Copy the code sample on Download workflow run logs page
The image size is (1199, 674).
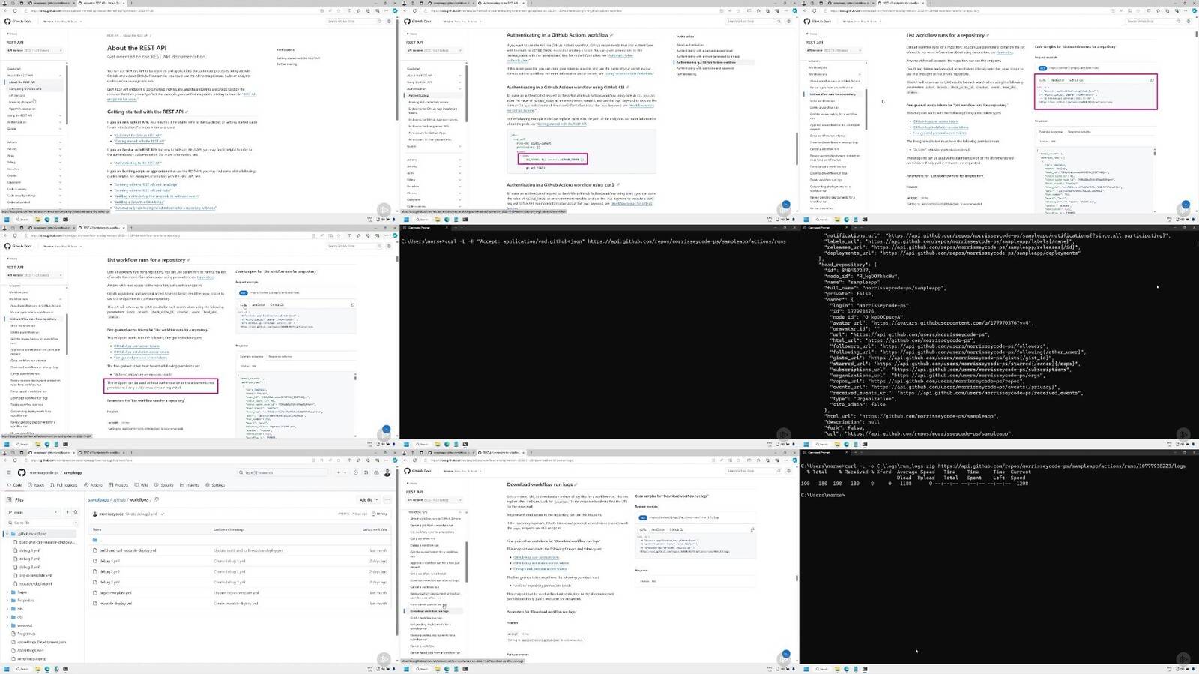click(x=752, y=529)
